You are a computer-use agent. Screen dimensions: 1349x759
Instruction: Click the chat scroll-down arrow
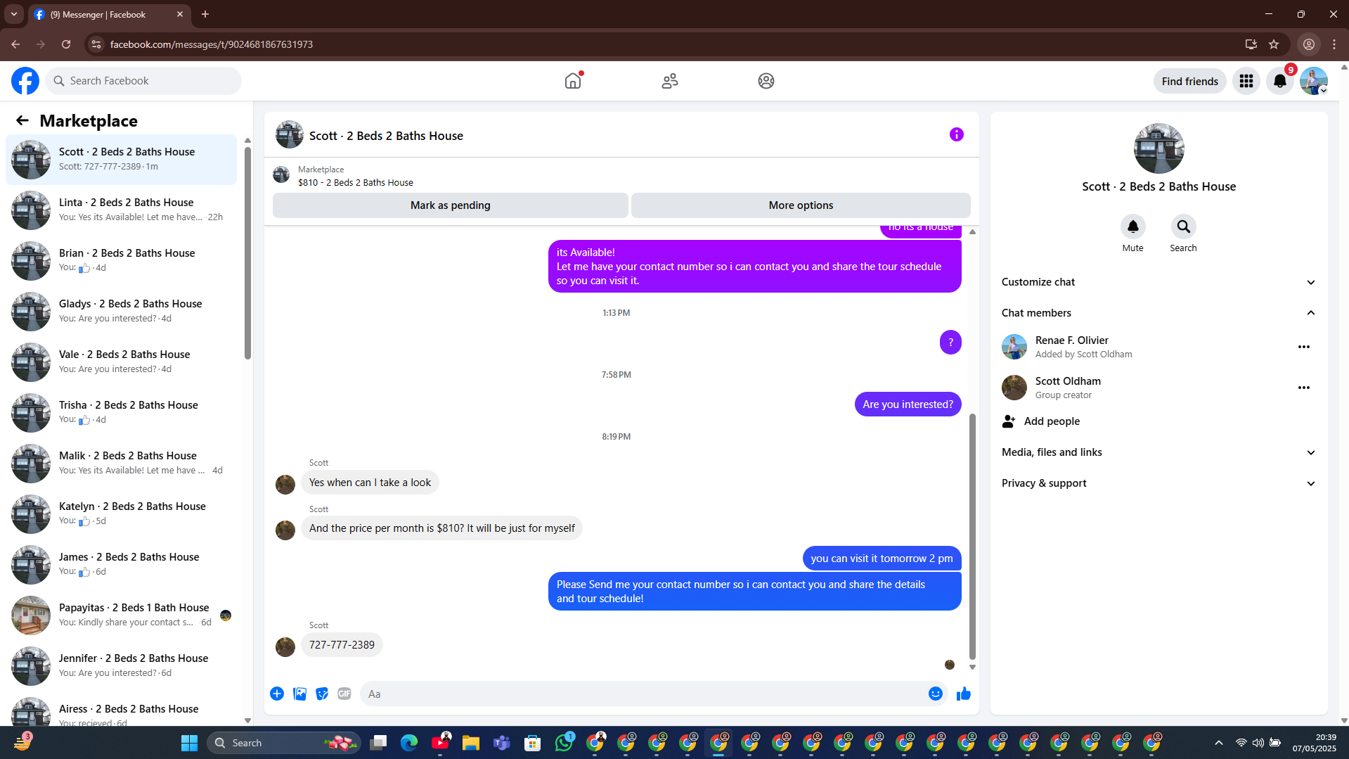coord(972,667)
